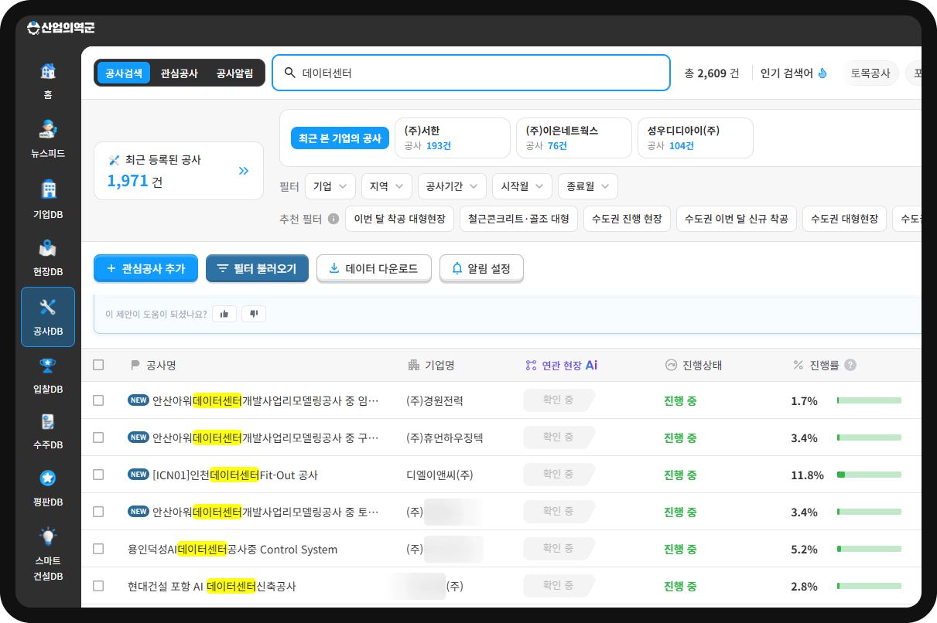Image resolution: width=937 pixels, height=623 pixels.
Task: Click the 데이터 다운로드 button
Action: (x=374, y=268)
